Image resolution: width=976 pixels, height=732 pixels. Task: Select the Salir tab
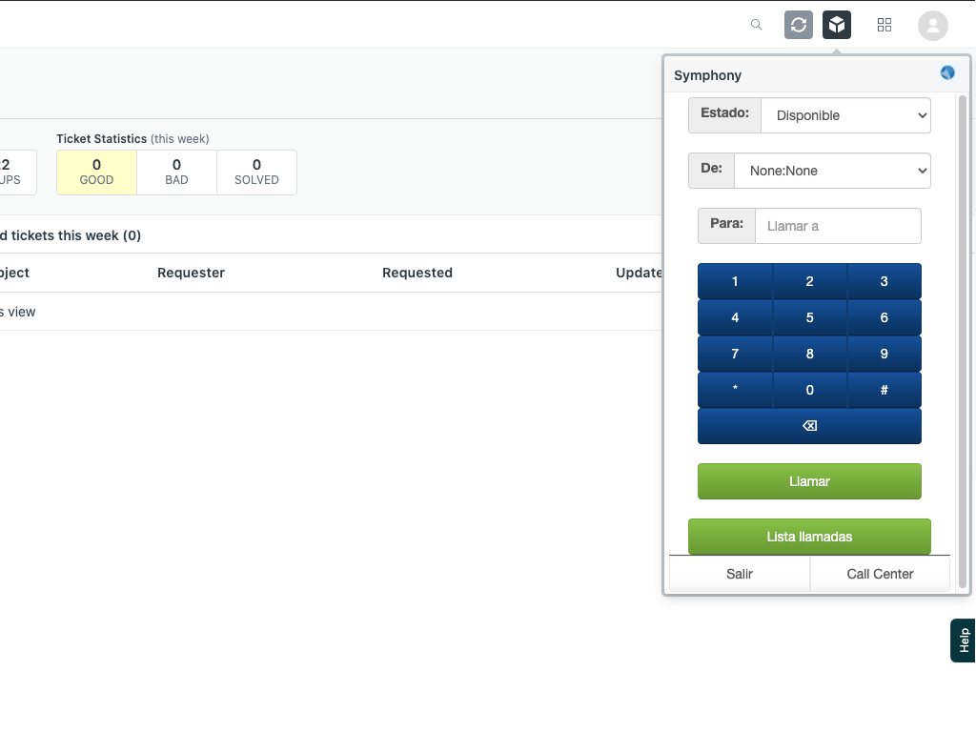coord(740,574)
